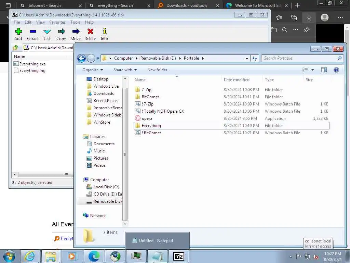Open the Organize dropdown menu

pos(92,70)
